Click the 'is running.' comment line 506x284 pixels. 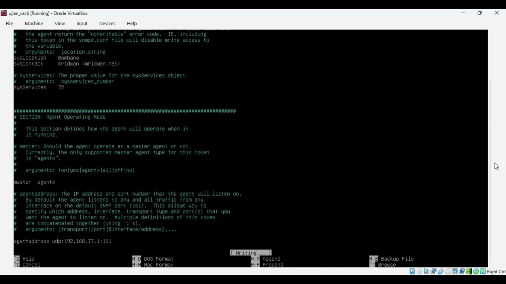36,135
